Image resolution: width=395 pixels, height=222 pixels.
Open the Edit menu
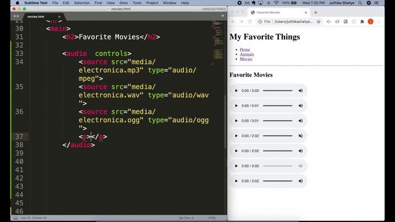pos(66,2)
